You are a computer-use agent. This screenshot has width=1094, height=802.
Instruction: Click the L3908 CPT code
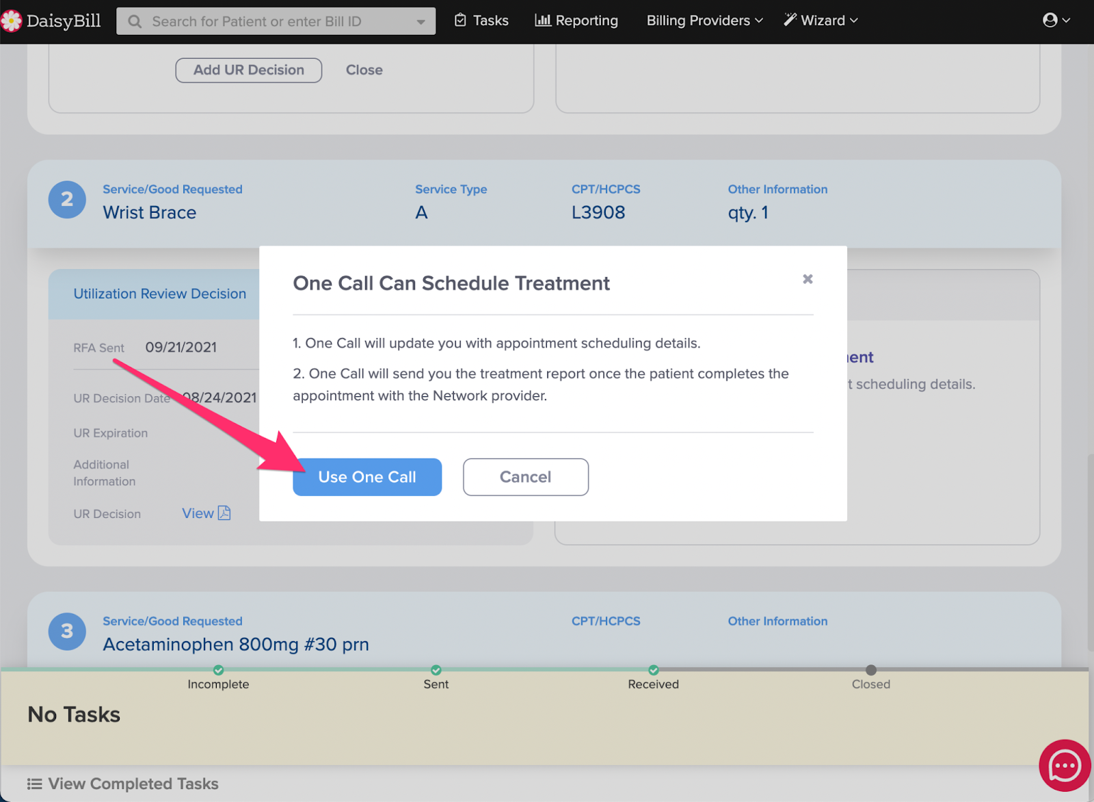(x=598, y=213)
